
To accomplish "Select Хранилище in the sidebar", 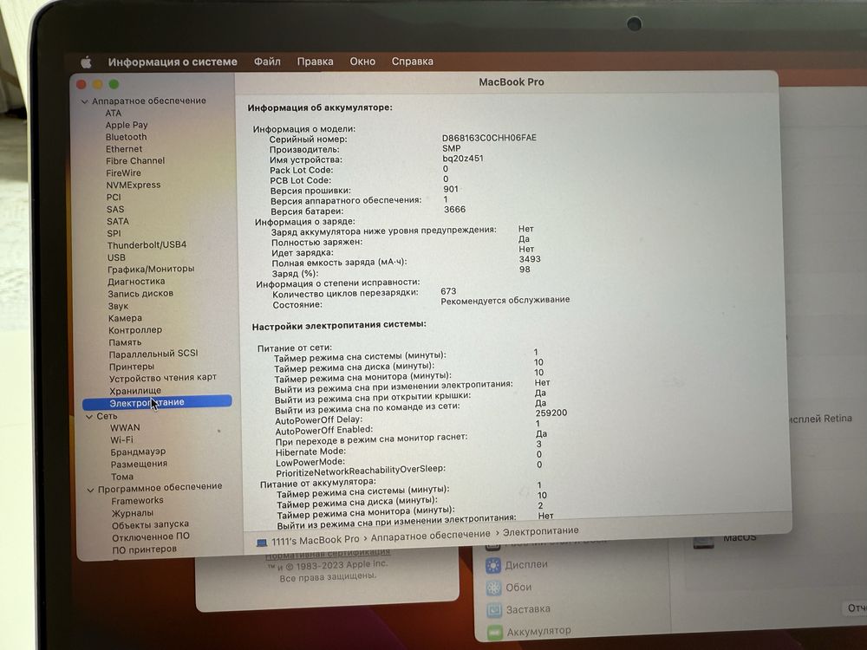I will [x=135, y=391].
